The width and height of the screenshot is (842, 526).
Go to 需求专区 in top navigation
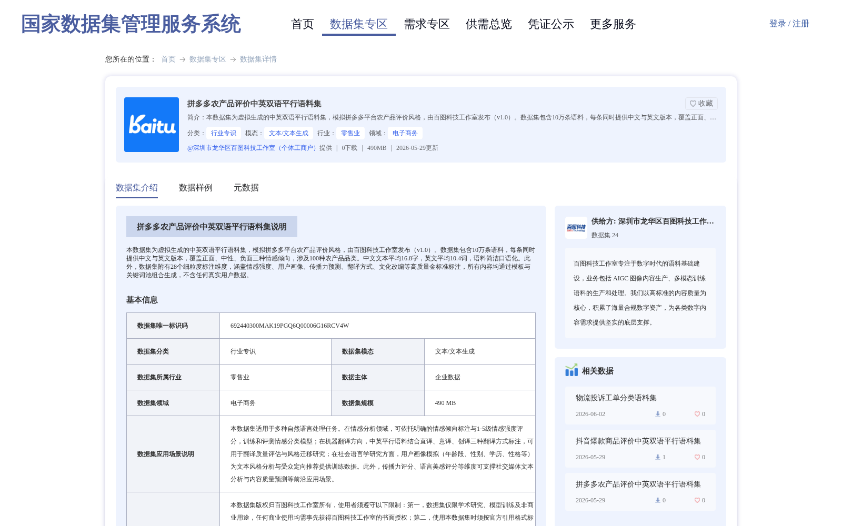[427, 24]
